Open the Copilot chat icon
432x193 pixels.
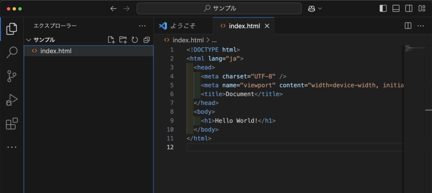point(311,8)
